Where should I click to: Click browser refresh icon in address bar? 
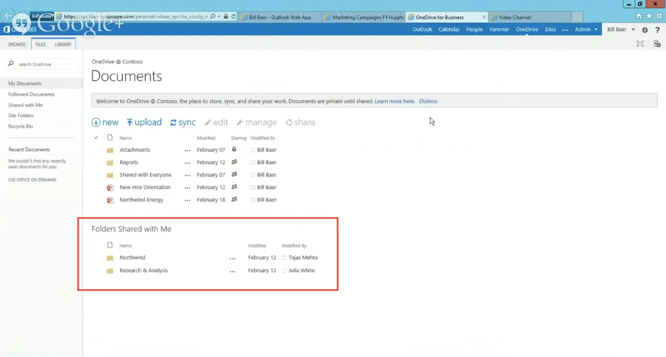click(x=234, y=17)
